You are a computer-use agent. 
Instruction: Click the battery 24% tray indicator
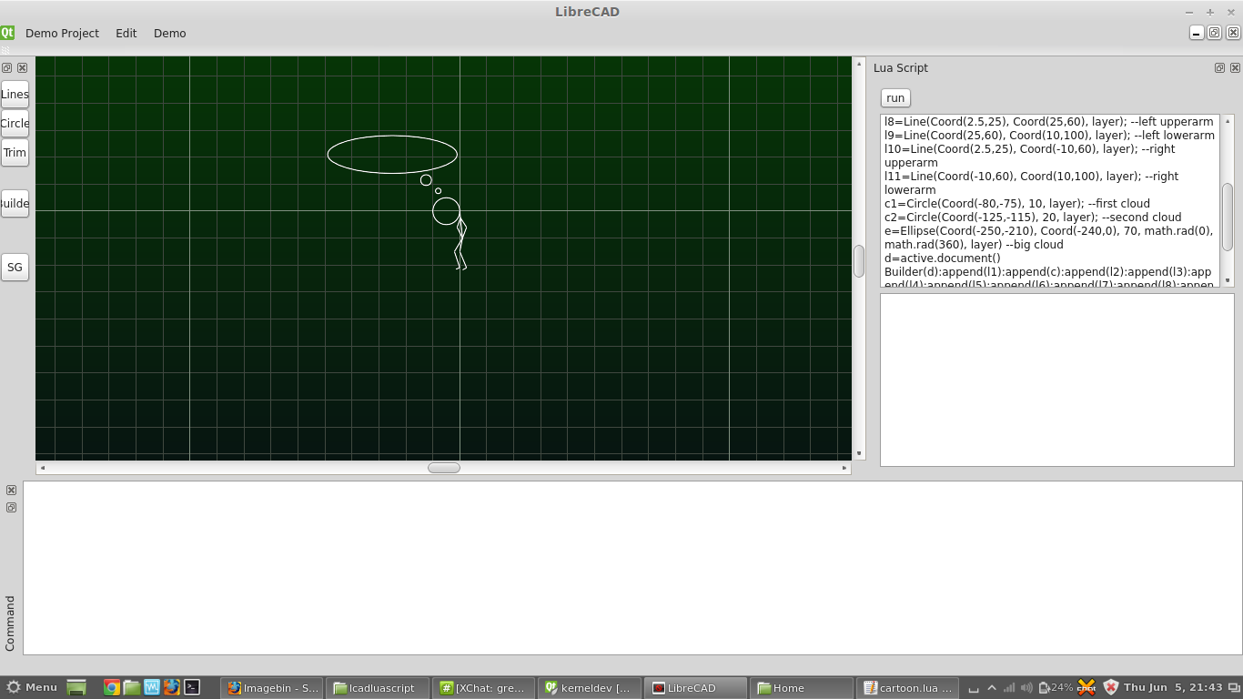1056,688
